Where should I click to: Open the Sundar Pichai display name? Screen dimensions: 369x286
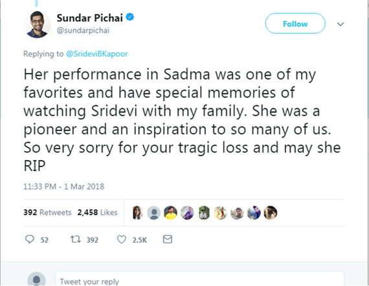90,18
